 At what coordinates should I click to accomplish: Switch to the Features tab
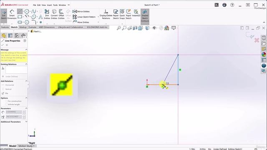tap(5, 27)
